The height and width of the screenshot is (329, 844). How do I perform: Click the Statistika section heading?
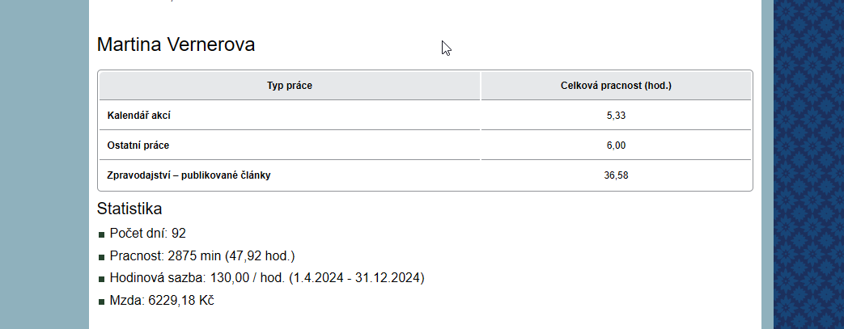(129, 209)
